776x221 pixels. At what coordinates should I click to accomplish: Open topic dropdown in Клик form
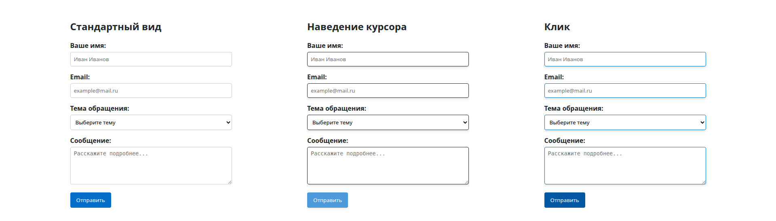pos(625,122)
